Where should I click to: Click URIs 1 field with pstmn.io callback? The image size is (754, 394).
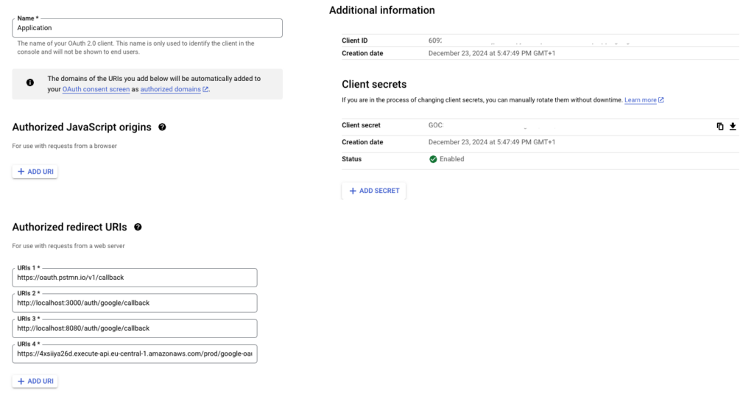(135, 278)
